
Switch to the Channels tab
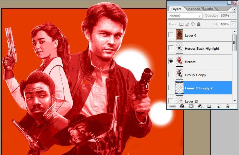(193, 9)
